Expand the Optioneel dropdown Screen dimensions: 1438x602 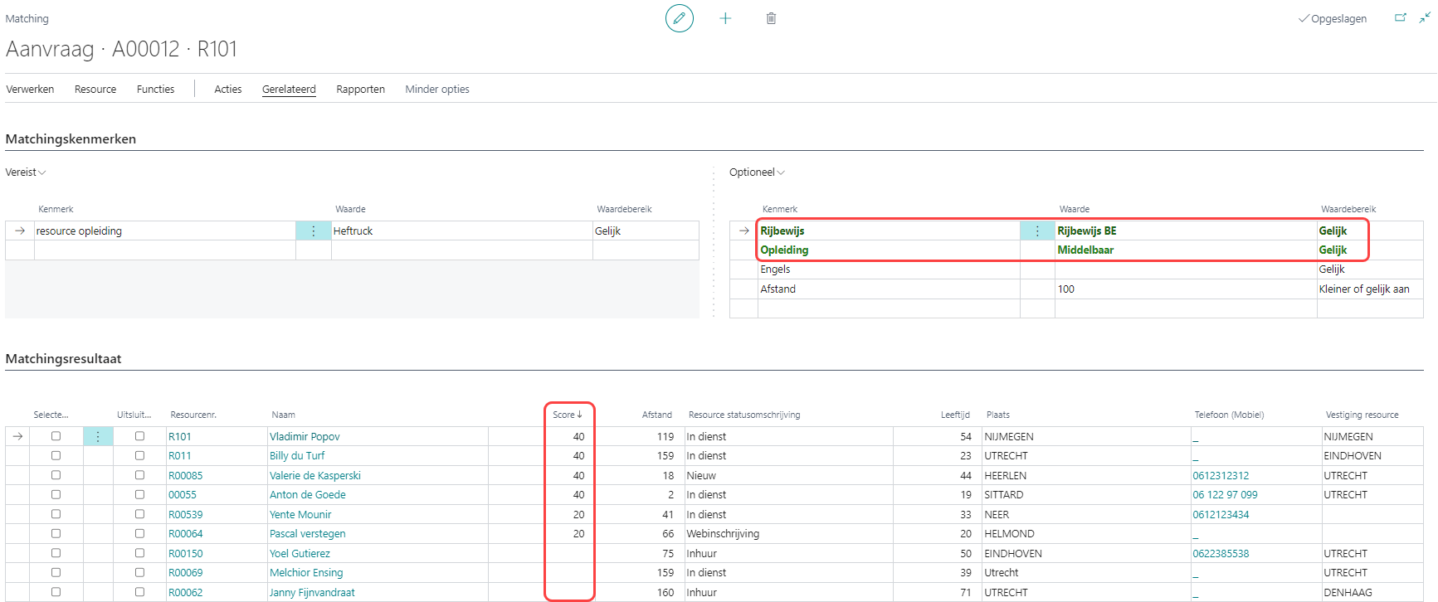click(756, 172)
